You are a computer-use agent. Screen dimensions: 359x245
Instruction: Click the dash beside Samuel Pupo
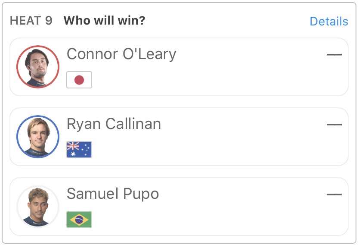[334, 195]
